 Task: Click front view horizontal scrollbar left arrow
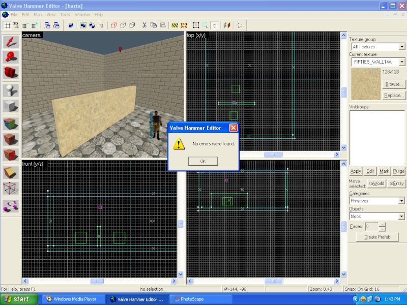(x=25, y=281)
